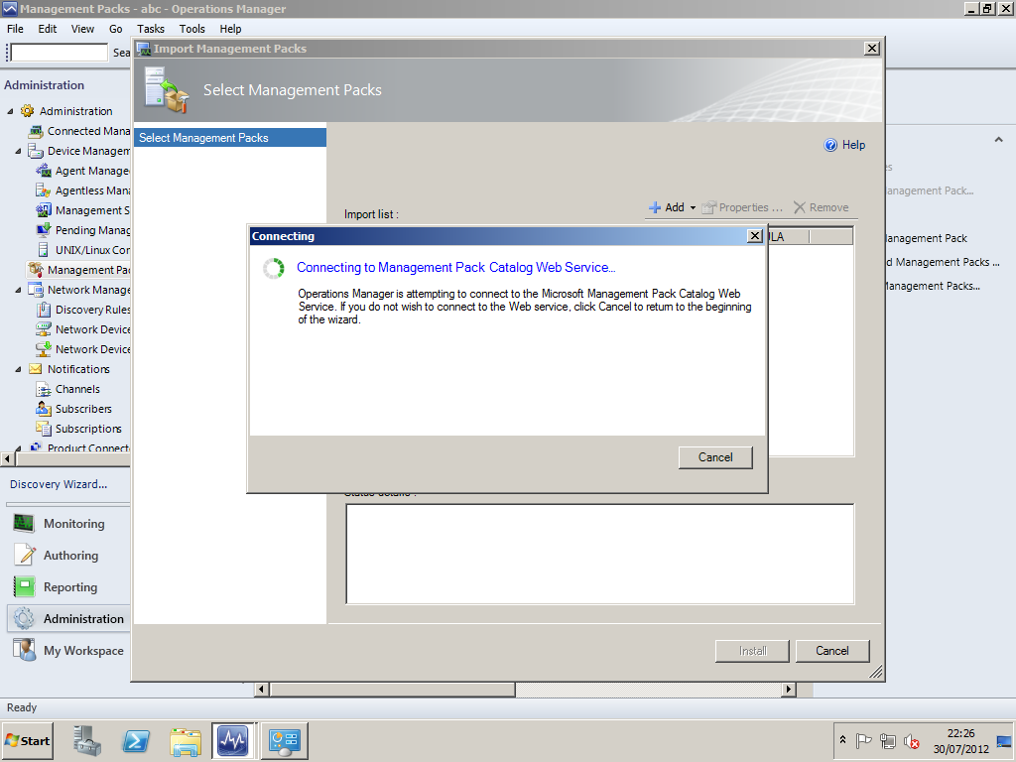Screen dimensions: 1016x762
Task: Click the search input field in the toolbar
Action: (59, 53)
